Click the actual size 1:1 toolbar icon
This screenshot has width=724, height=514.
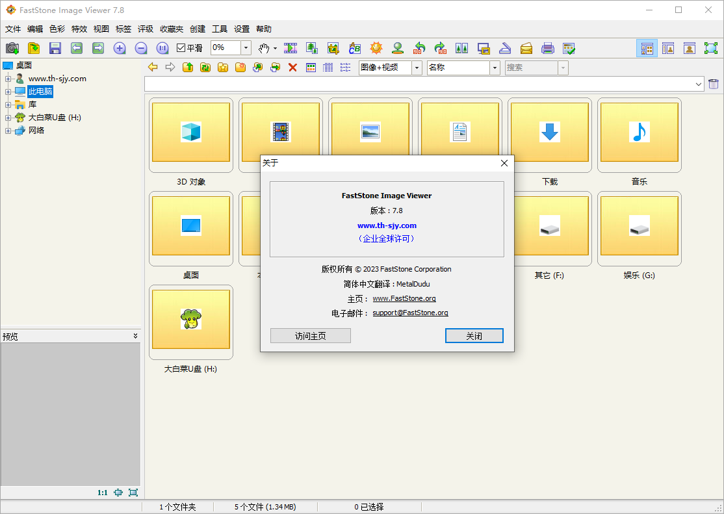162,48
